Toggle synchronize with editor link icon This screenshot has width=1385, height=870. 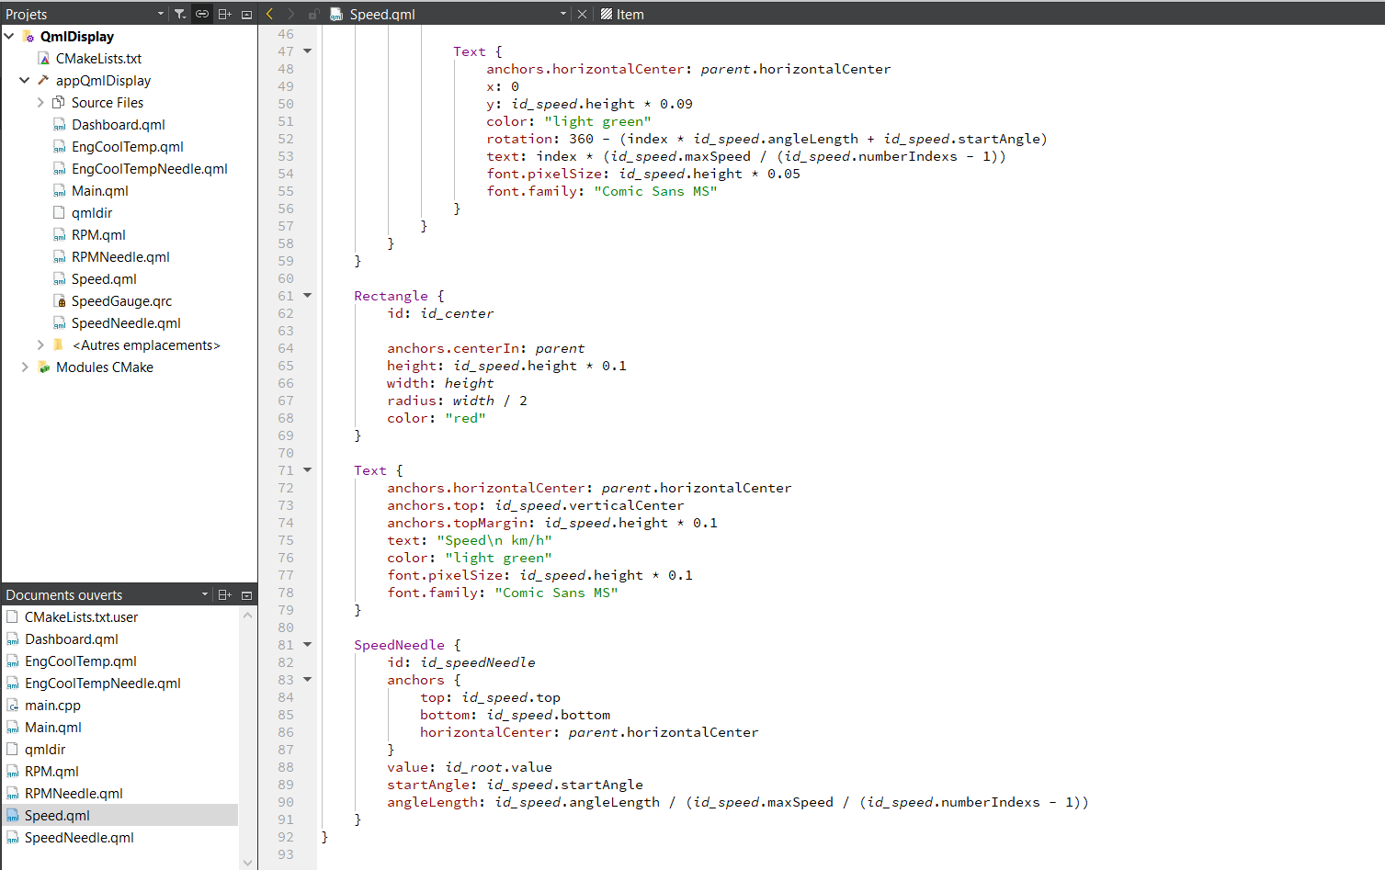202,14
